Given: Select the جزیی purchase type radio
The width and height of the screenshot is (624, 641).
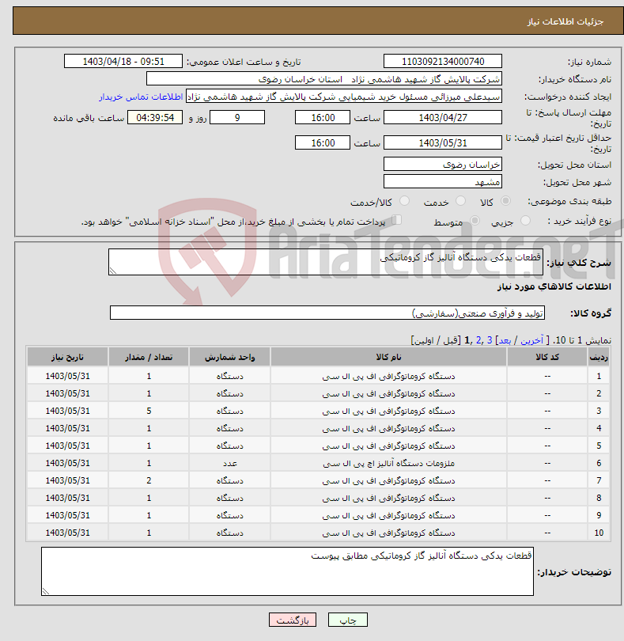Looking at the screenshot, I should coord(525,221).
